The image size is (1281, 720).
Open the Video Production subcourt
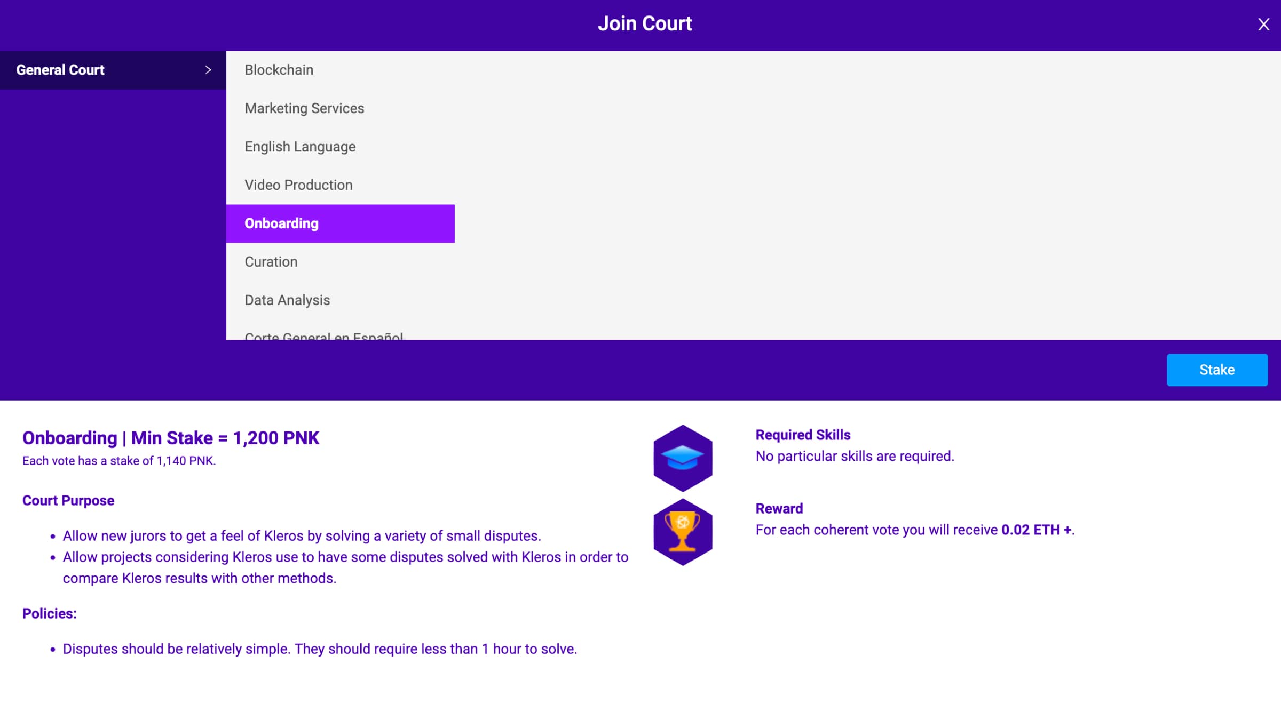(x=298, y=185)
